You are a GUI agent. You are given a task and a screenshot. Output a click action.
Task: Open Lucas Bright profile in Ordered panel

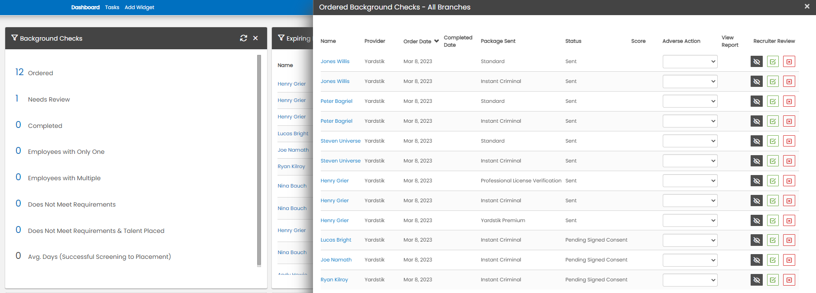336,240
